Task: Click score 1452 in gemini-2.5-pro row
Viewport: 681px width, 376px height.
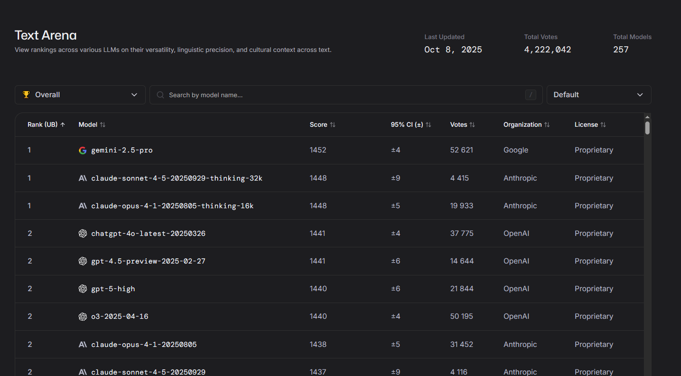Action: 318,150
